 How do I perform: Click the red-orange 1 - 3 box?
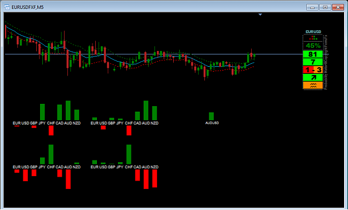coord(313,70)
